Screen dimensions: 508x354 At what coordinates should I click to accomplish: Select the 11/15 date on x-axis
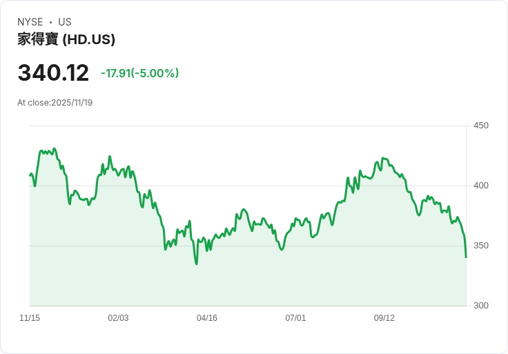pyautogui.click(x=30, y=318)
